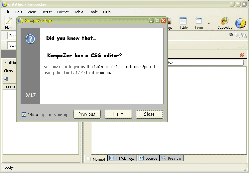Click the Did you know that heading
249x173 pixels.
[x=71, y=38]
